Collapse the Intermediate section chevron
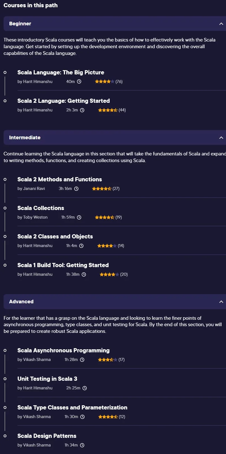The image size is (226, 454). click(221, 138)
